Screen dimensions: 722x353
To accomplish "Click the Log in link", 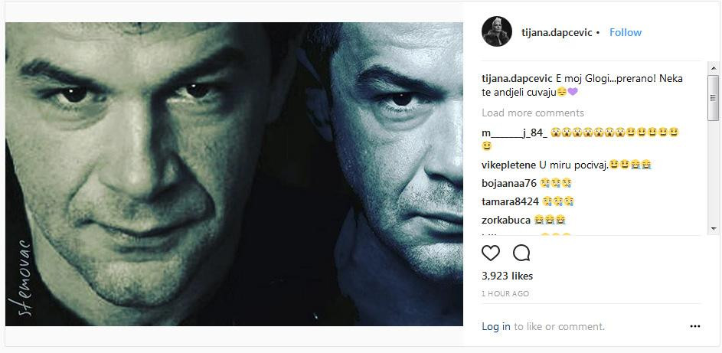I will point(495,326).
